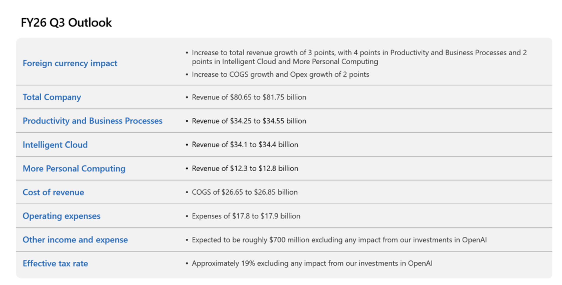Click Revenue of $34.1 to $34.4 billion
This screenshot has height=285, width=562.
tap(245, 145)
